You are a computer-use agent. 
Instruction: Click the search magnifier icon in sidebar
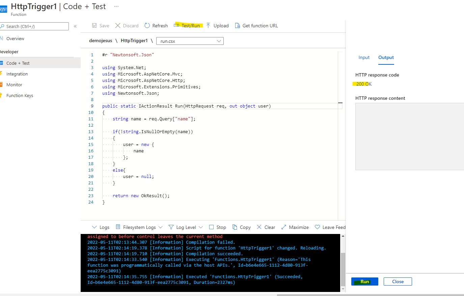(x=2, y=26)
